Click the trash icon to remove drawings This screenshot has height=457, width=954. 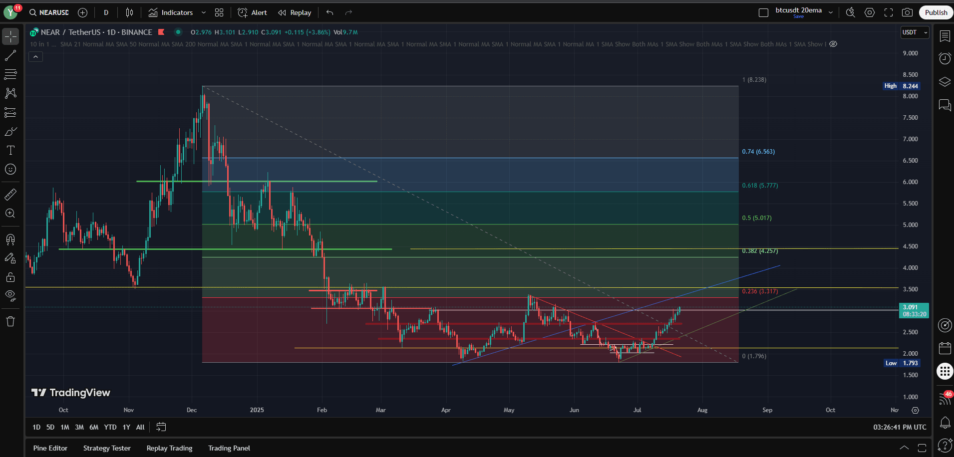[x=10, y=321]
